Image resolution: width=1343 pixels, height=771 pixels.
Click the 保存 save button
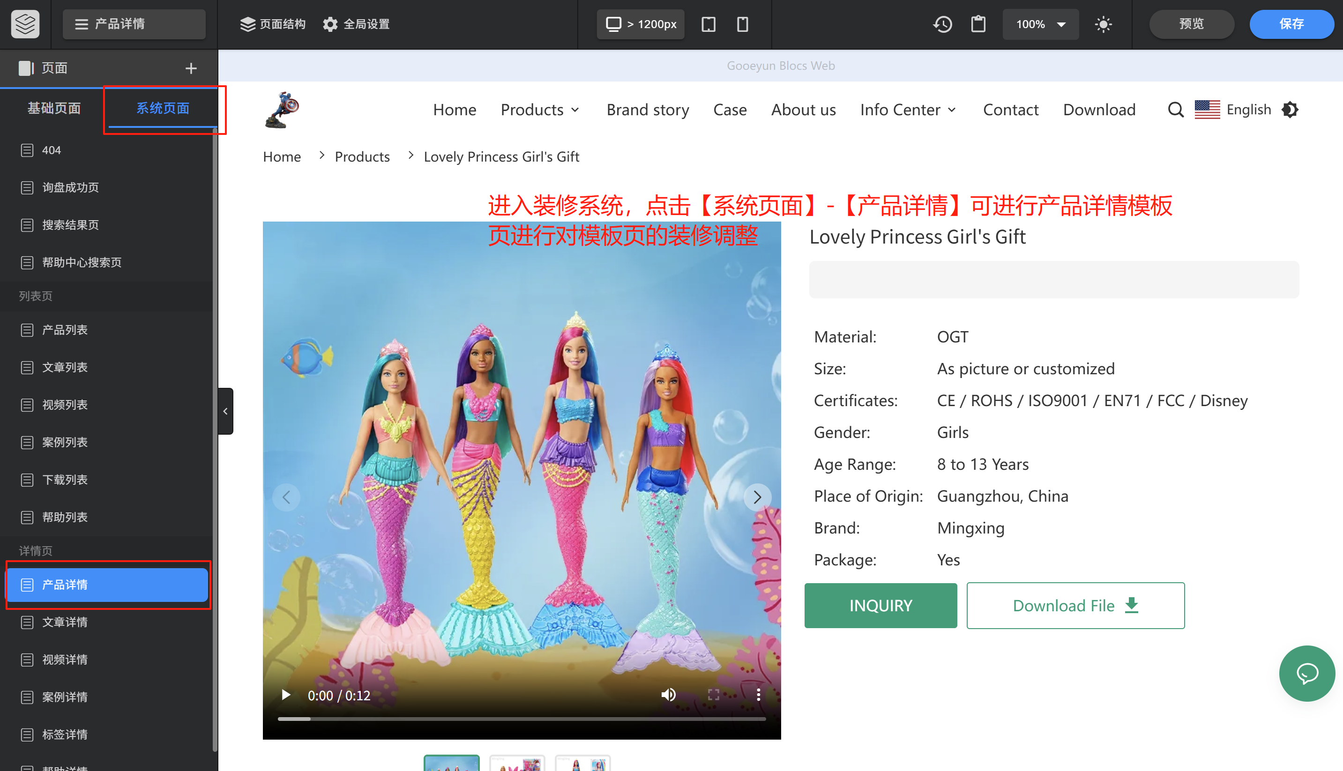coord(1291,24)
